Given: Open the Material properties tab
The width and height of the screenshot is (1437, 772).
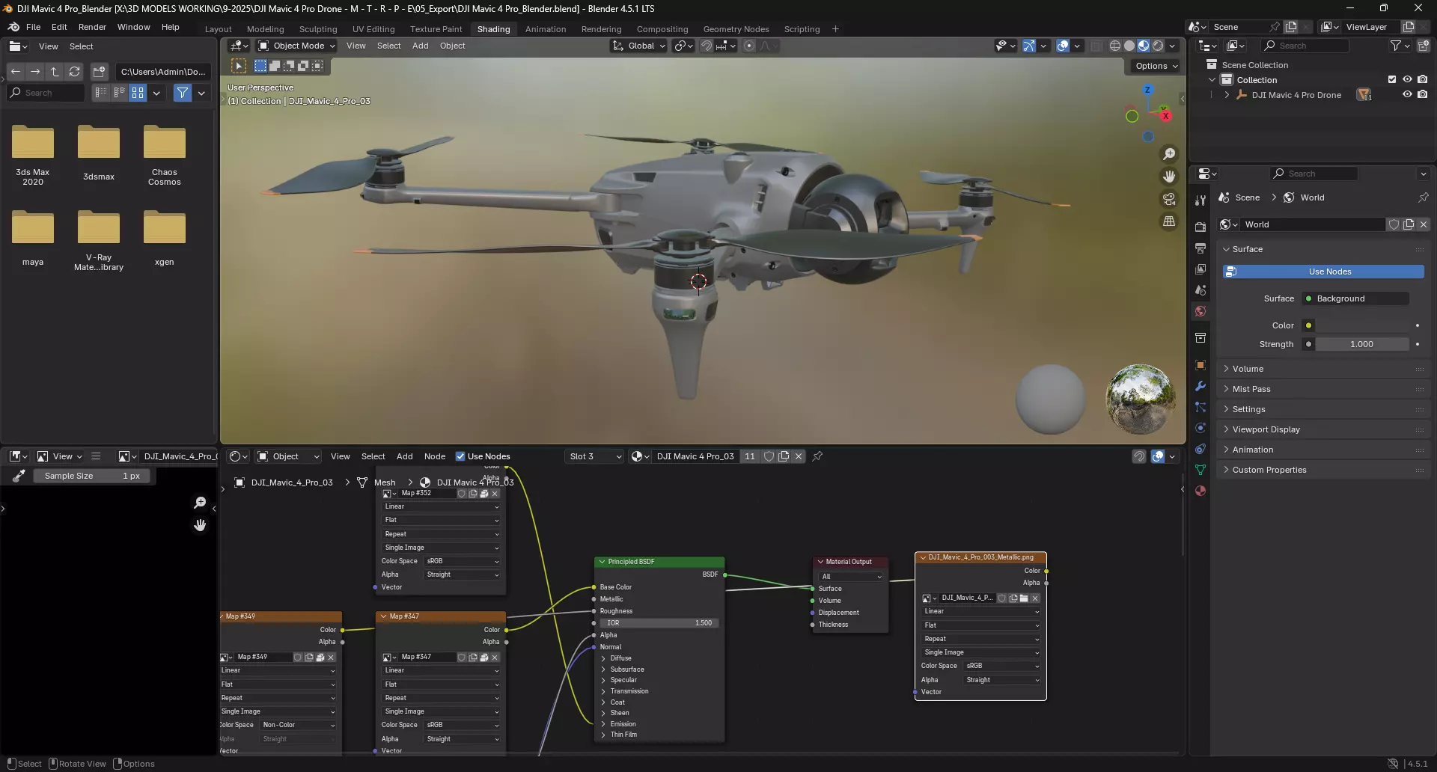Looking at the screenshot, I should click(1200, 491).
